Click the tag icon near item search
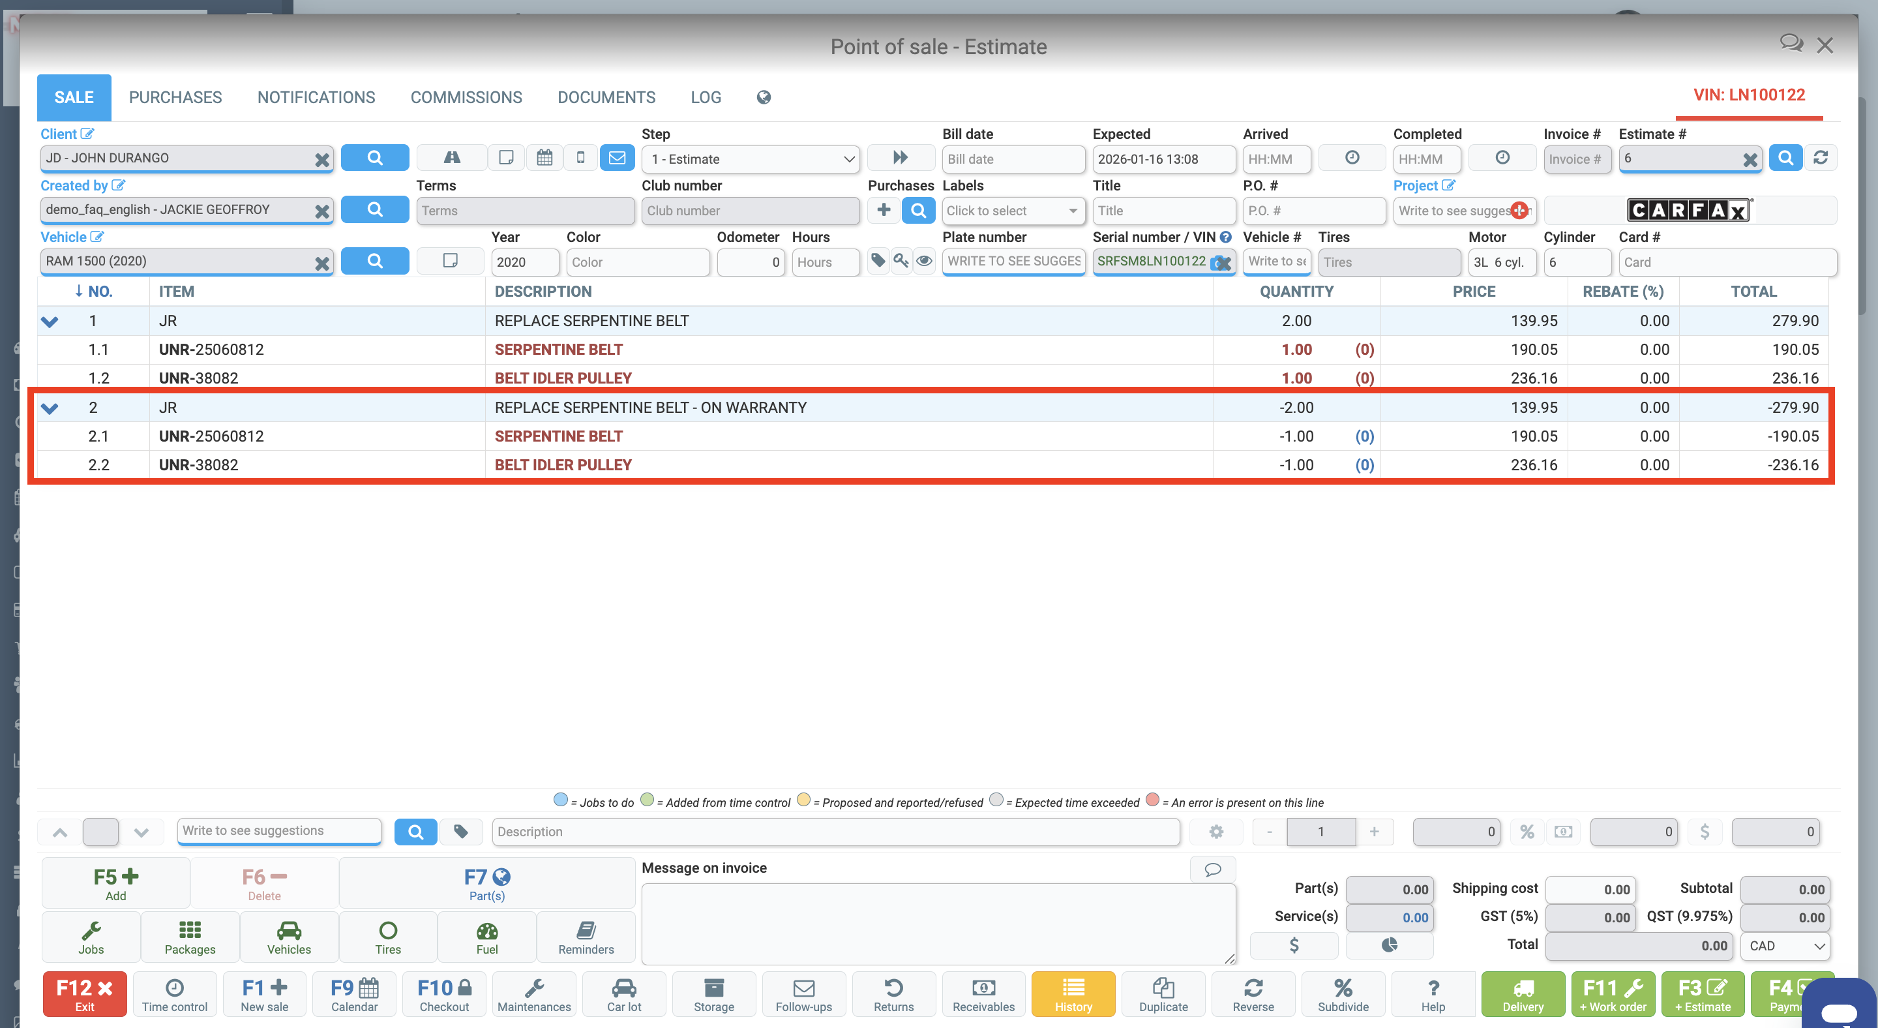 (x=461, y=831)
